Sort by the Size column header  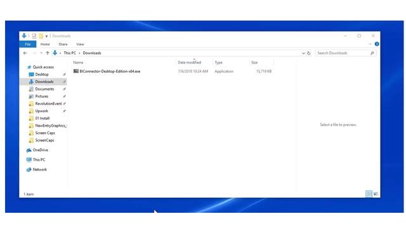[254, 63]
